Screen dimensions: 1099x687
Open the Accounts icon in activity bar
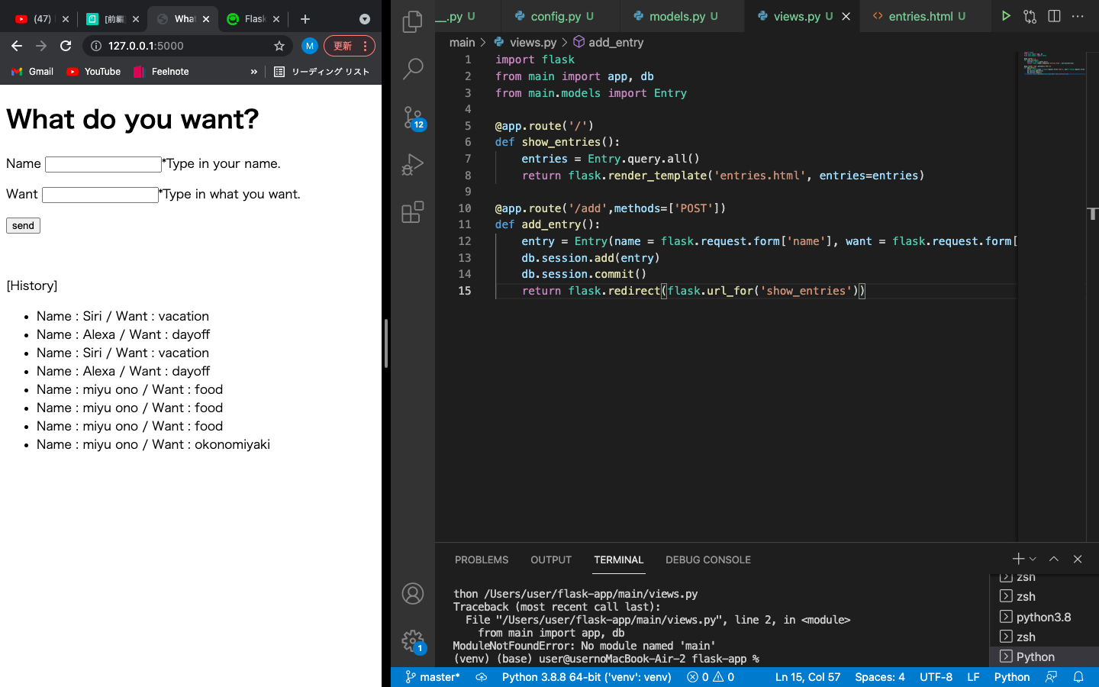pyautogui.click(x=412, y=593)
